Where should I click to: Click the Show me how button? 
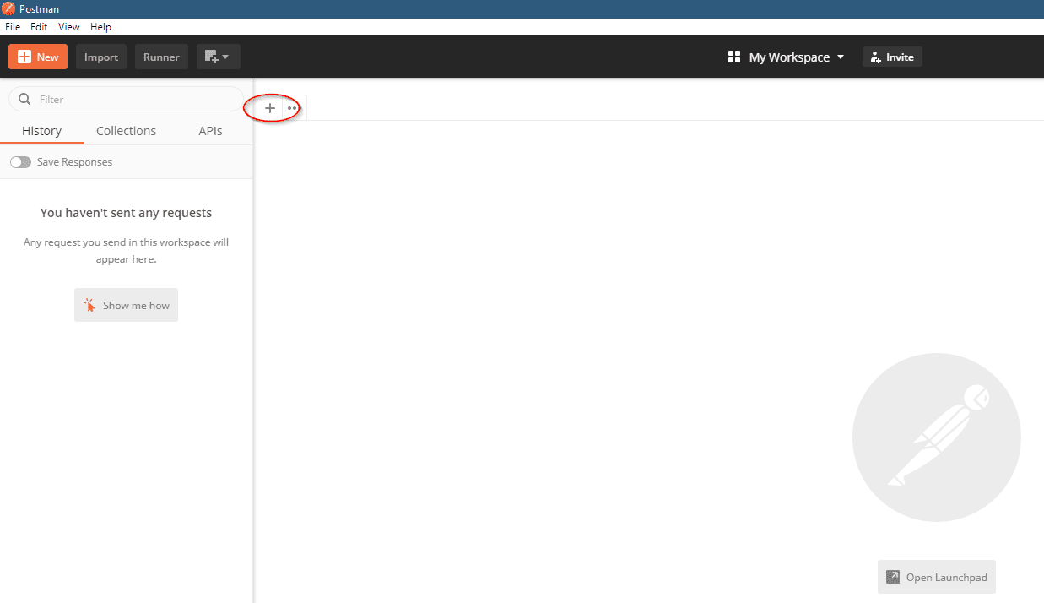[x=126, y=305]
